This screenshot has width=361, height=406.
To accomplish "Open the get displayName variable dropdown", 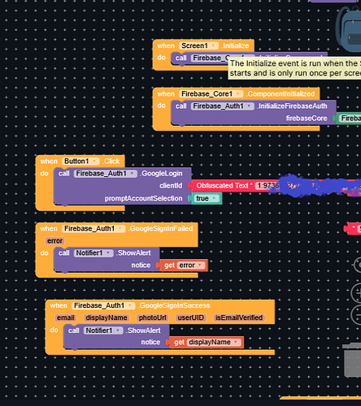I will [236, 343].
